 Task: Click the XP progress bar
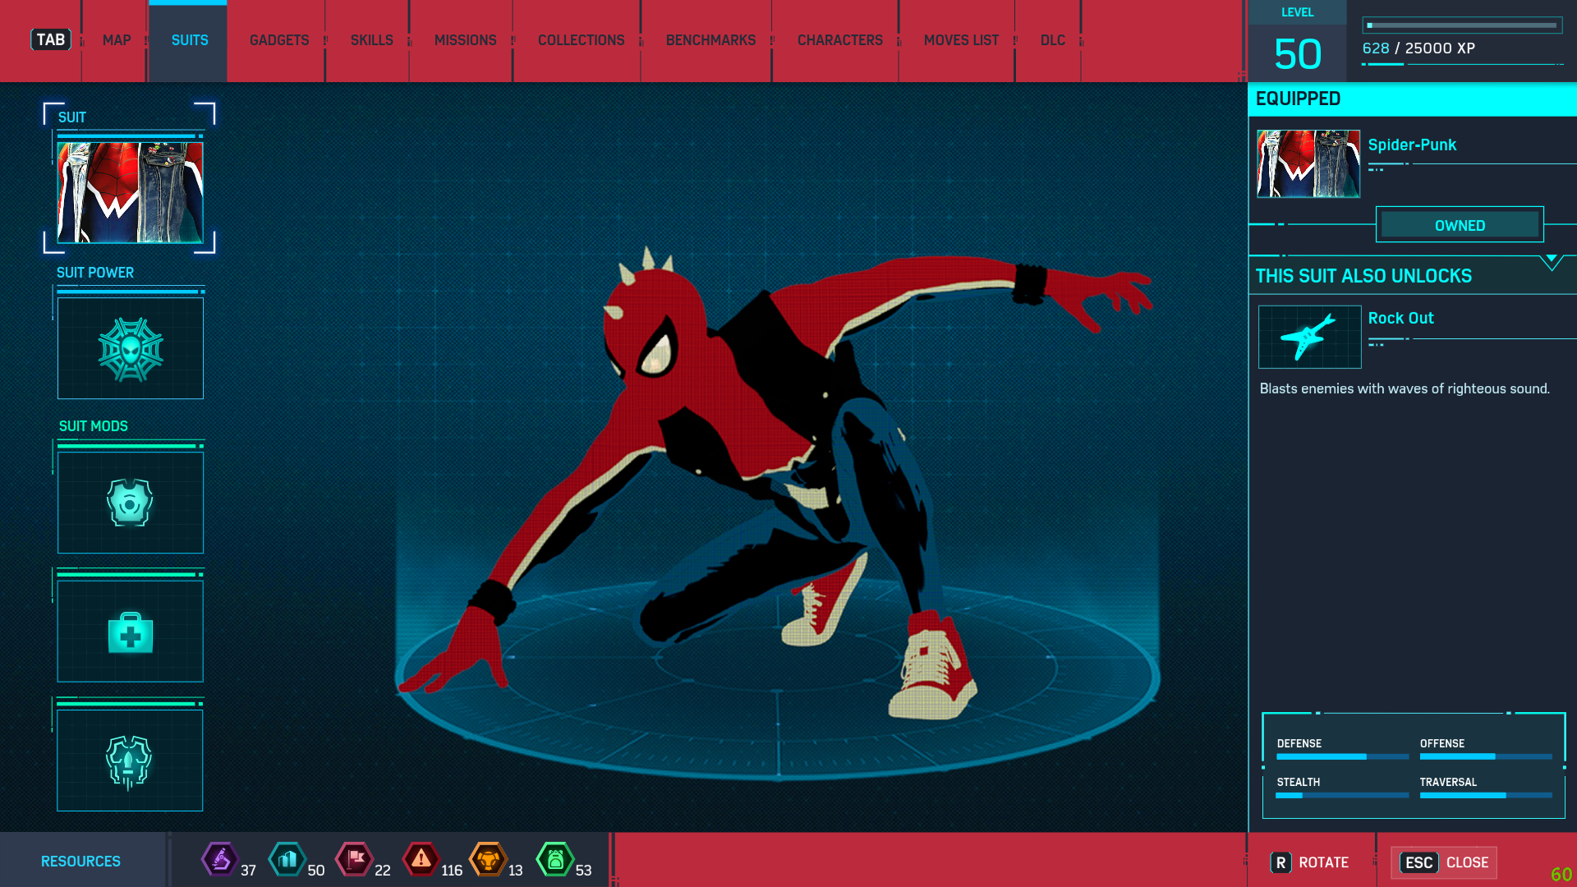click(1462, 25)
